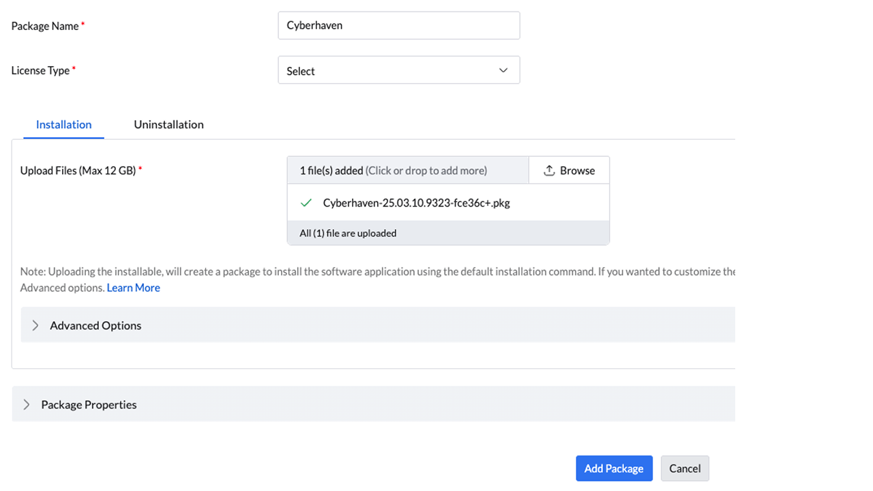Click the Upload Files (Max 12 GB) label
Screen dimensions: 873x491
coord(78,170)
